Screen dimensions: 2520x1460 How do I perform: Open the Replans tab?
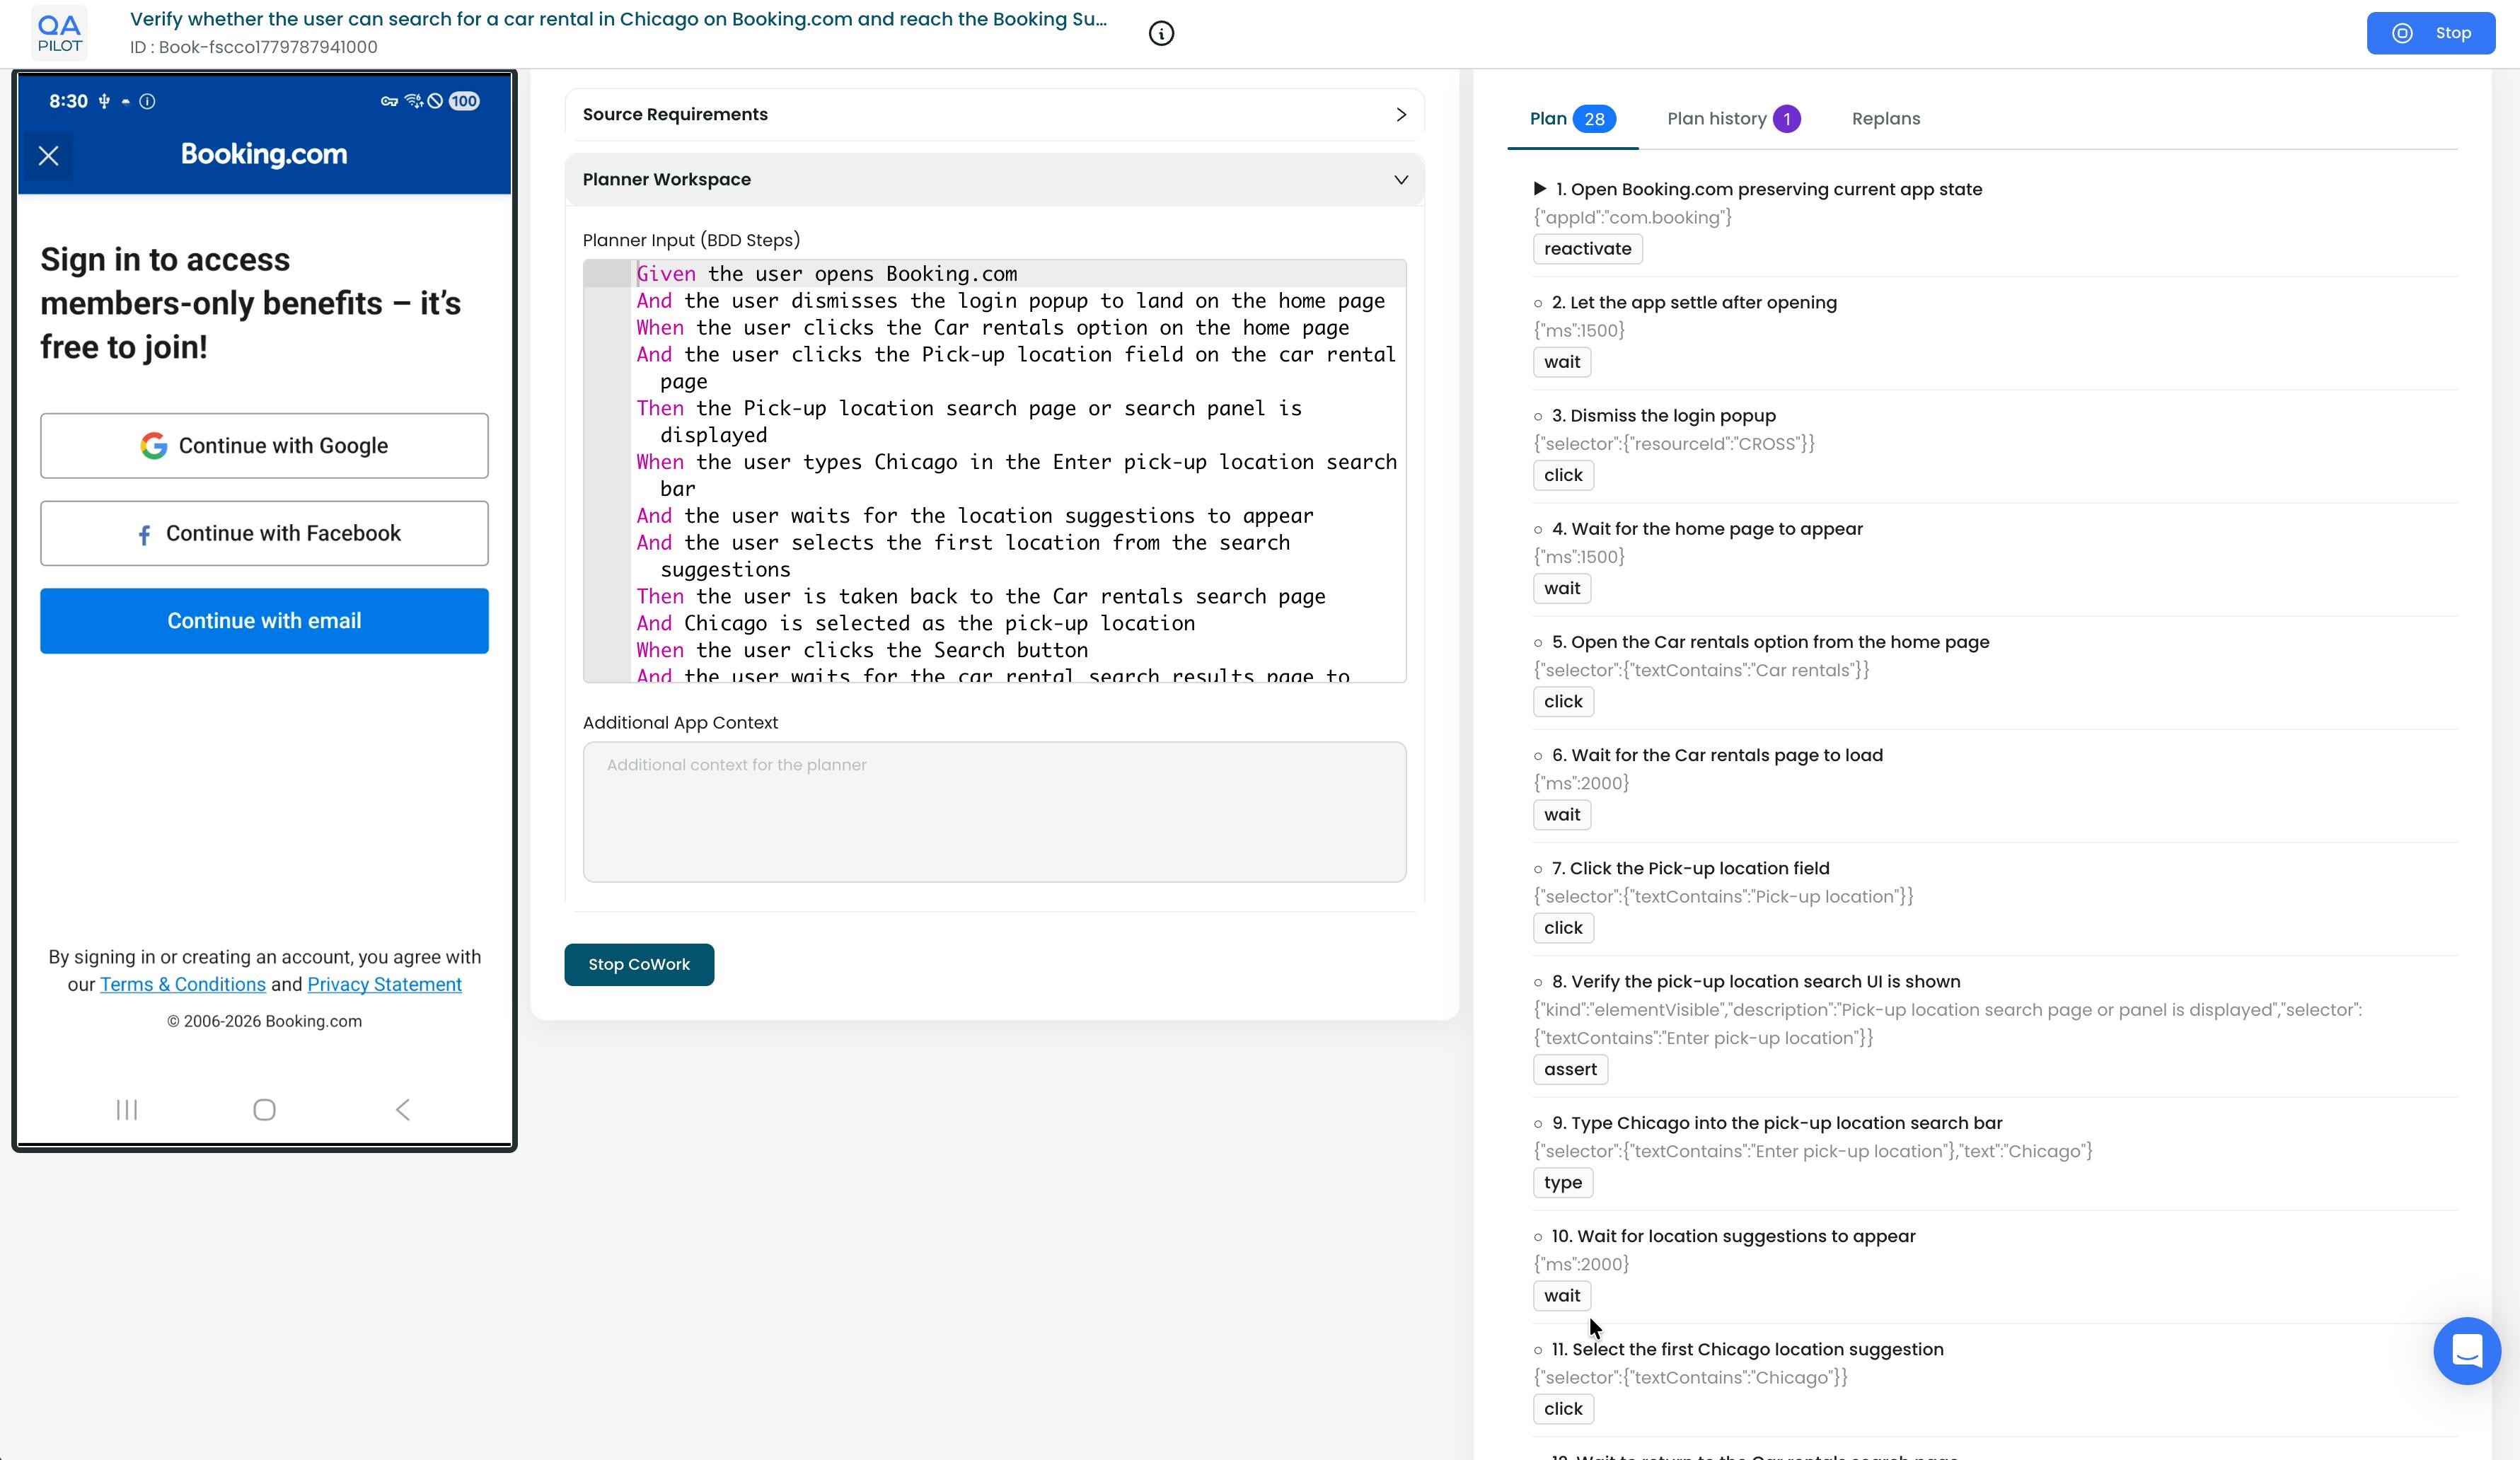[1885, 119]
